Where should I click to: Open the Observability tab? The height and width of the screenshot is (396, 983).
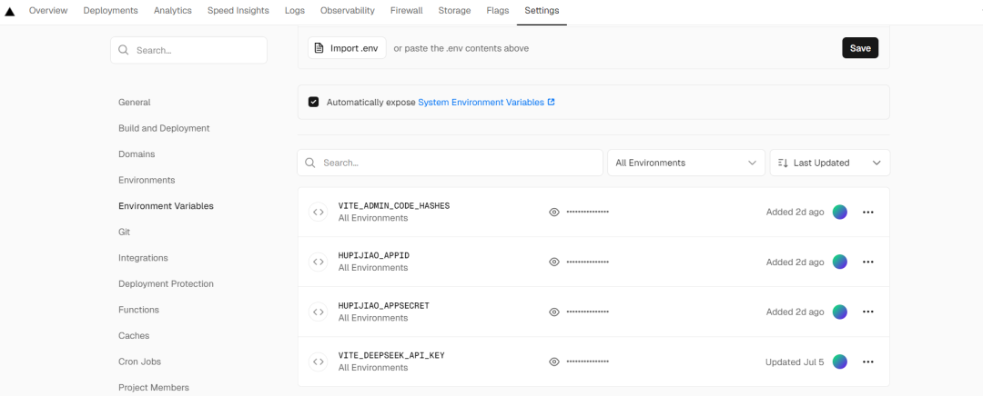pyautogui.click(x=348, y=11)
